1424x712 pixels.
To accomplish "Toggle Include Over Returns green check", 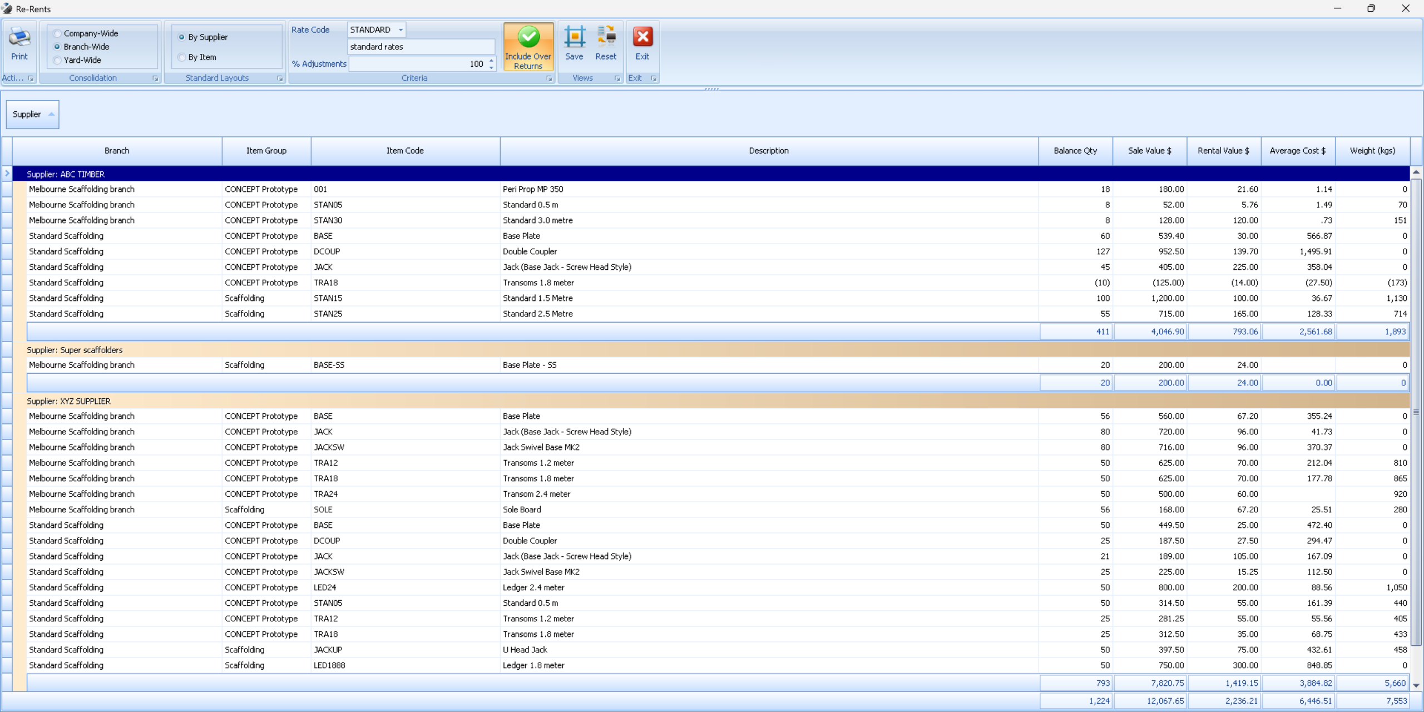I will [528, 37].
